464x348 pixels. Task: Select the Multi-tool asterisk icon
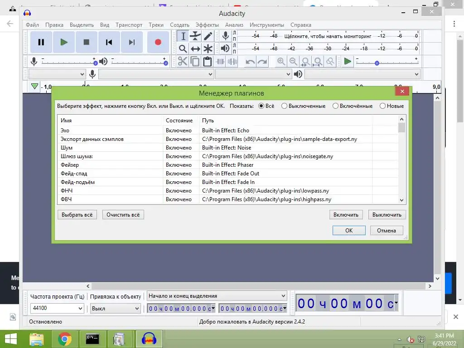[x=208, y=48]
